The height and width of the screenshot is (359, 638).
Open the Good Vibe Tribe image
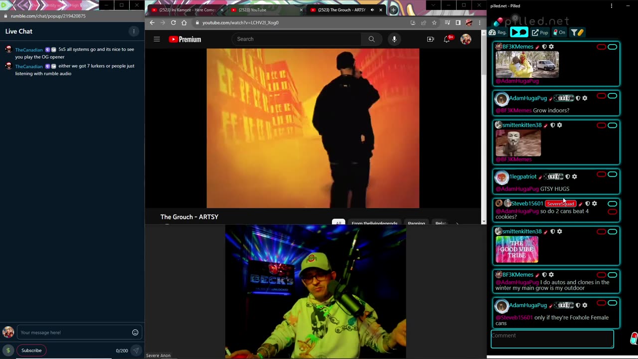pyautogui.click(x=517, y=249)
